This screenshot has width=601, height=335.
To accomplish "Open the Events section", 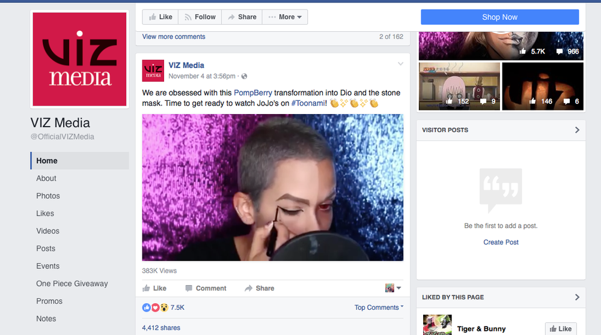I will 47,266.
